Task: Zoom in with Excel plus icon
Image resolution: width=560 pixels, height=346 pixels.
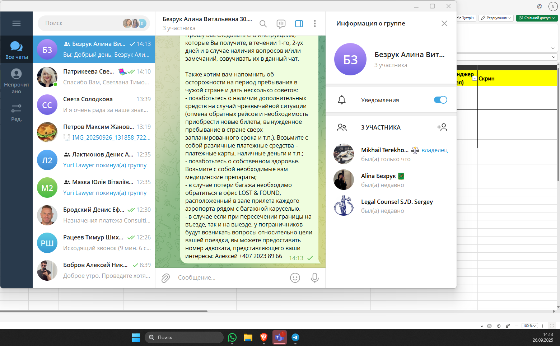Action: click(x=542, y=326)
